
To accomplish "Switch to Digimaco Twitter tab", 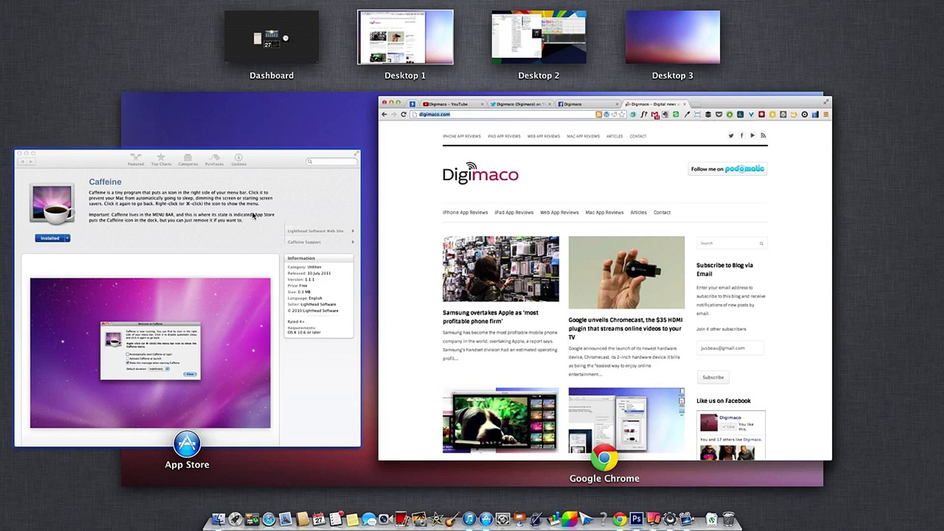I will (521, 104).
